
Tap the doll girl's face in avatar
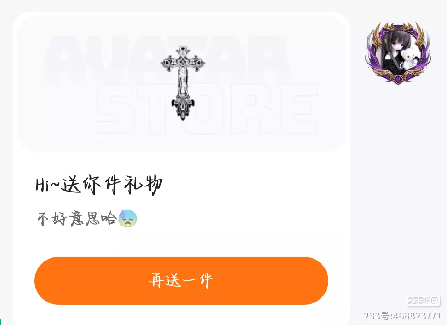[x=394, y=43]
